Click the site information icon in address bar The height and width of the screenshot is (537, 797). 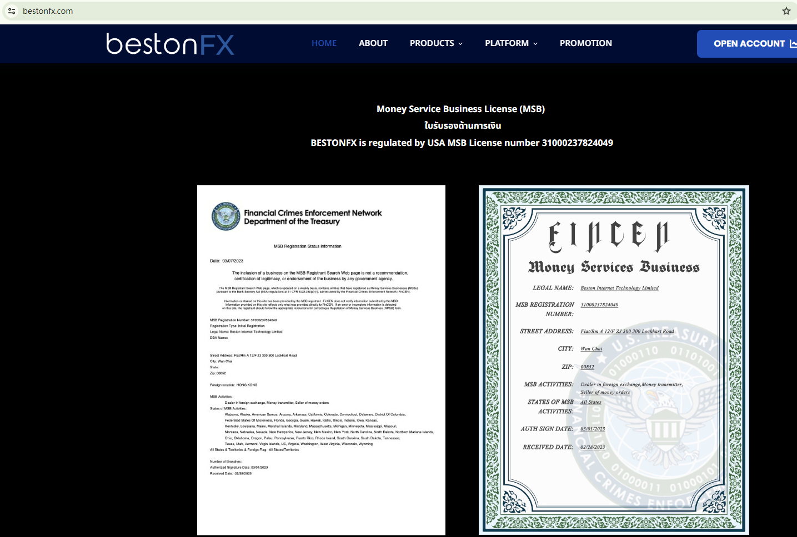pyautogui.click(x=12, y=11)
